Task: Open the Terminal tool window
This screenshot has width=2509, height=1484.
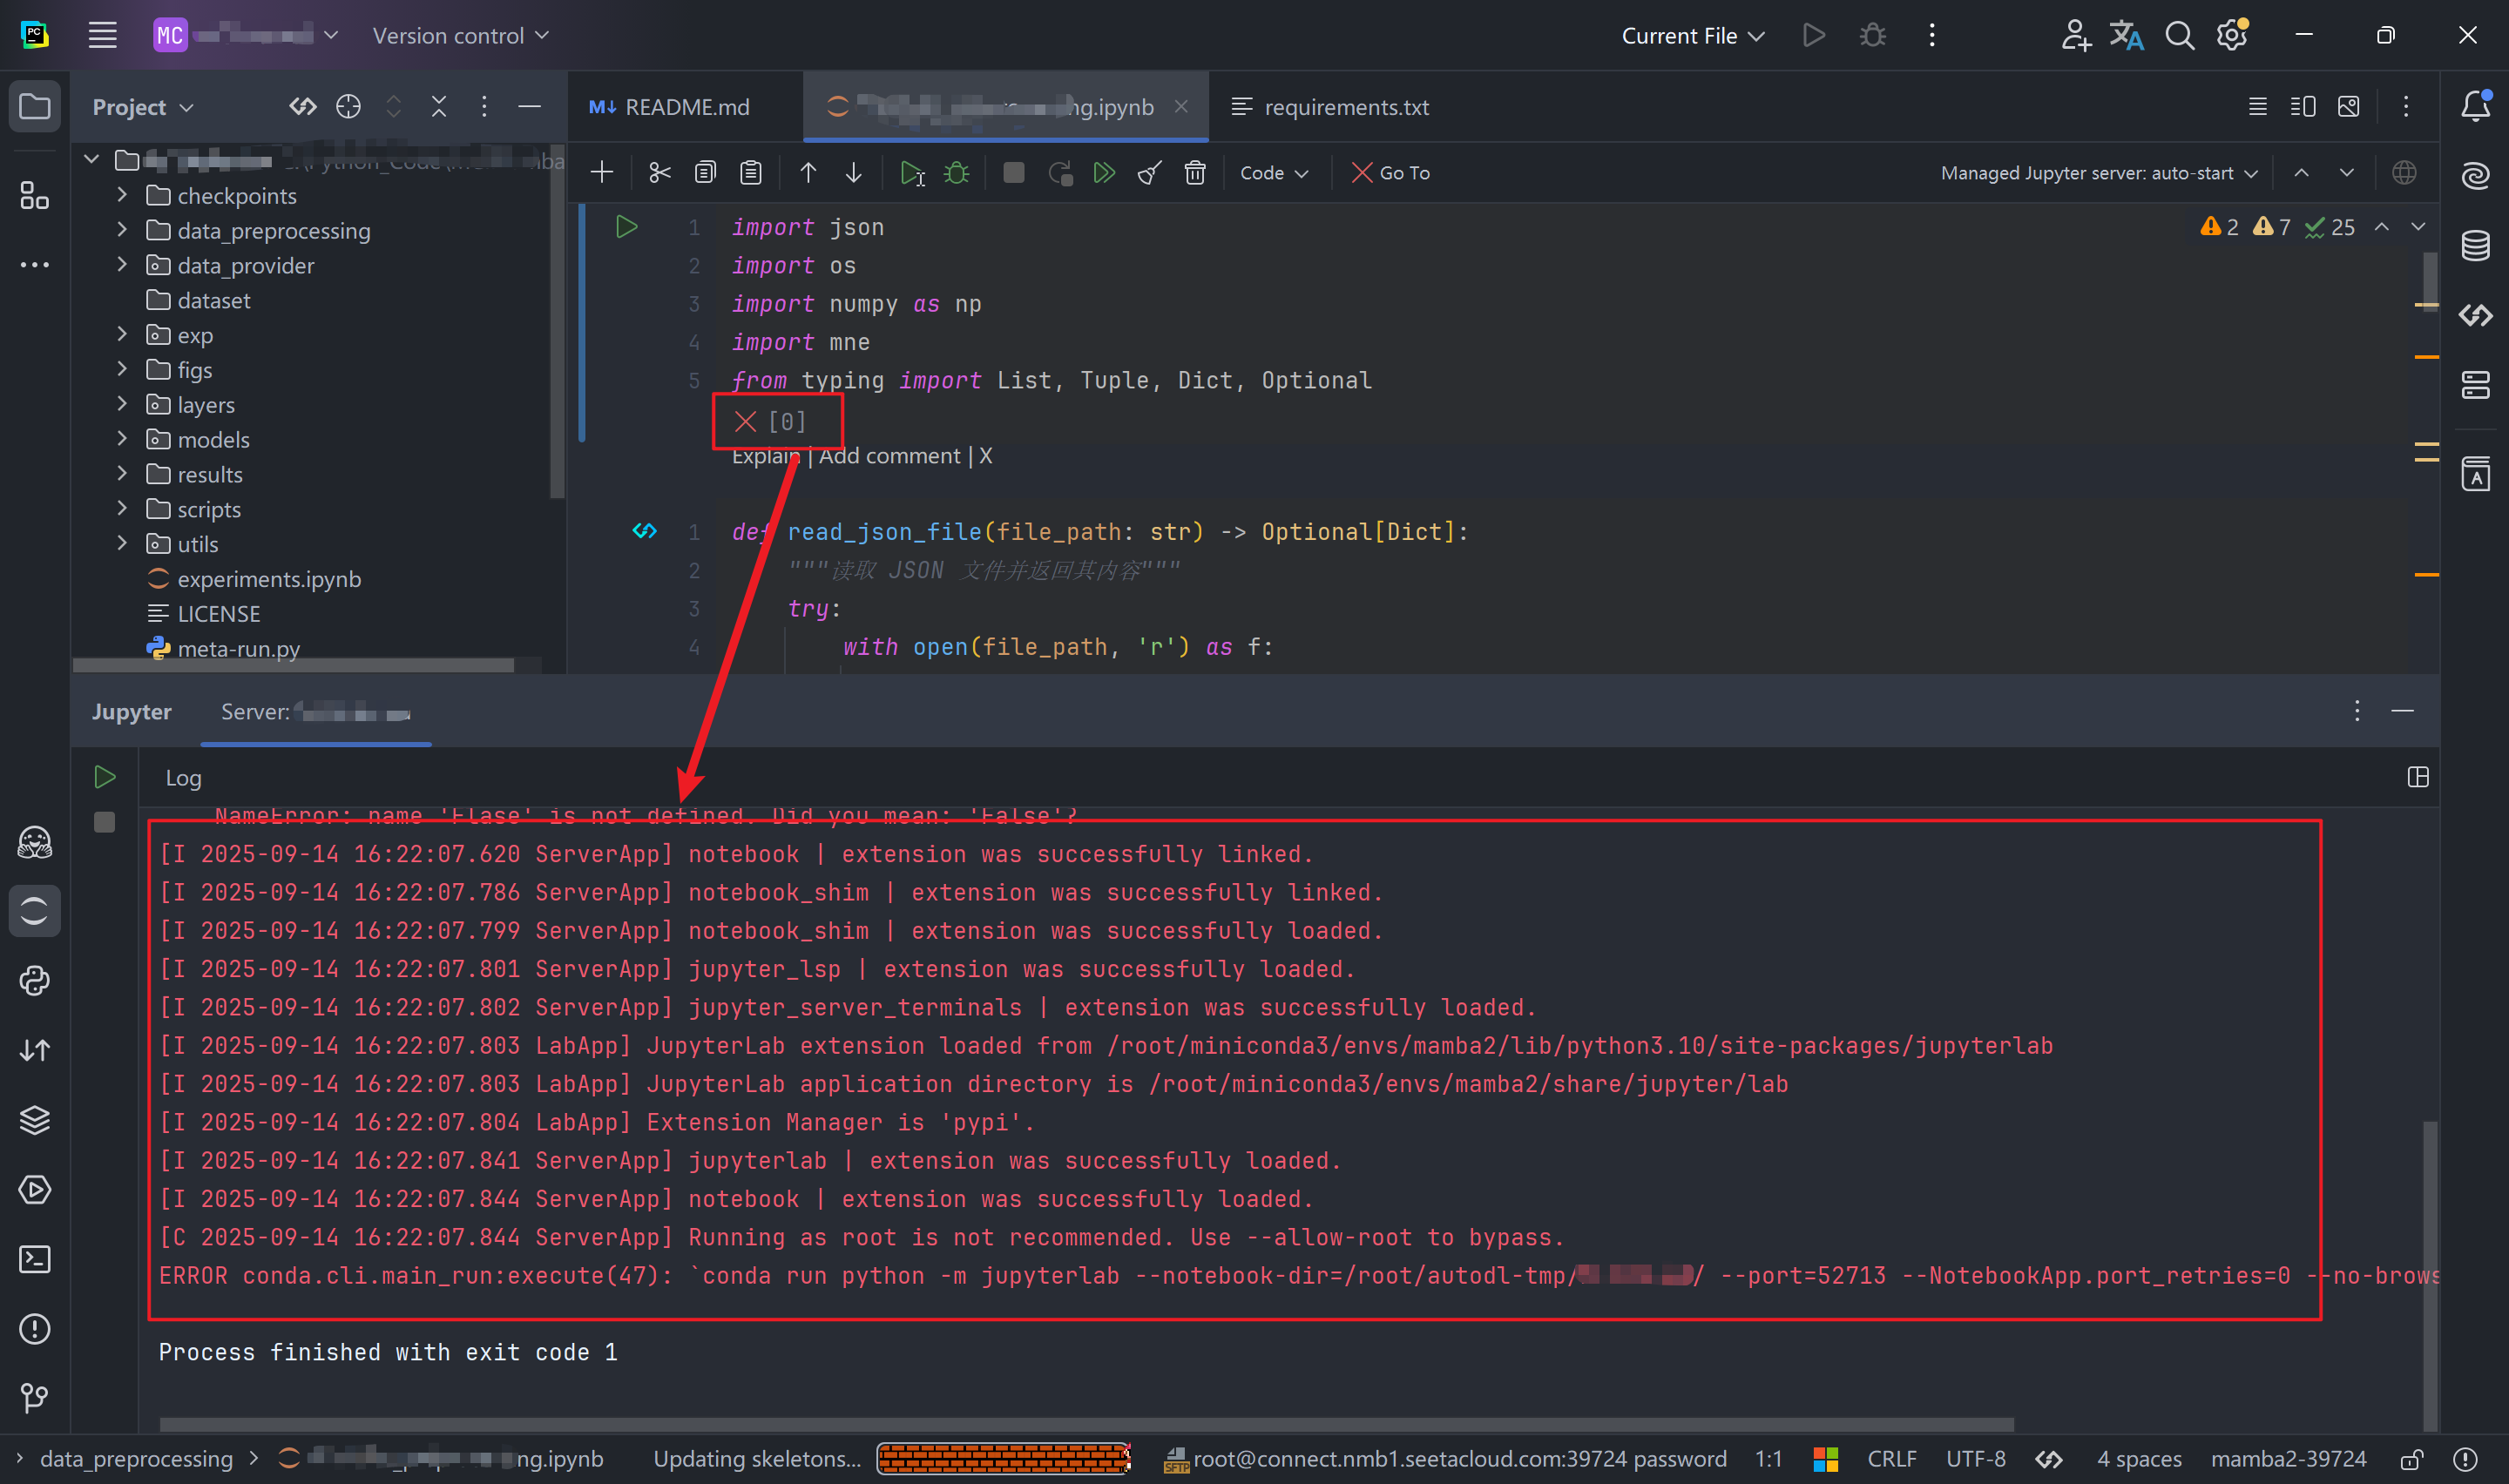Action: tap(35, 1259)
